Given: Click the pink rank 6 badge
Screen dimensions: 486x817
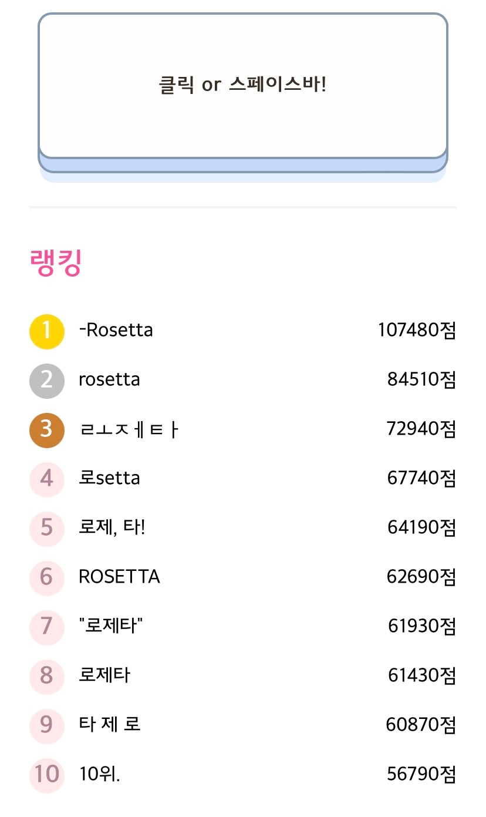Looking at the screenshot, I should coord(46,578).
